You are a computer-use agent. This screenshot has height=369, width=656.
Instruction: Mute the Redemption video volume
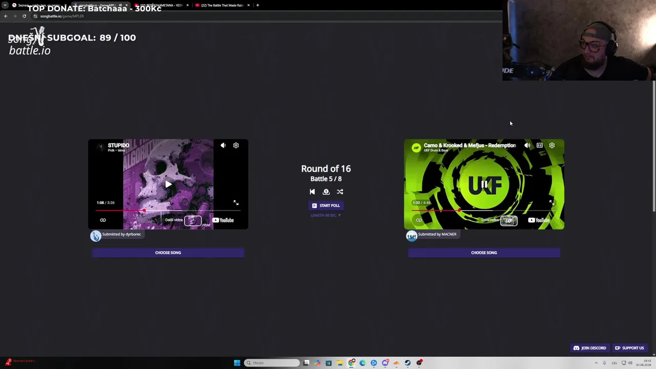[x=527, y=146]
